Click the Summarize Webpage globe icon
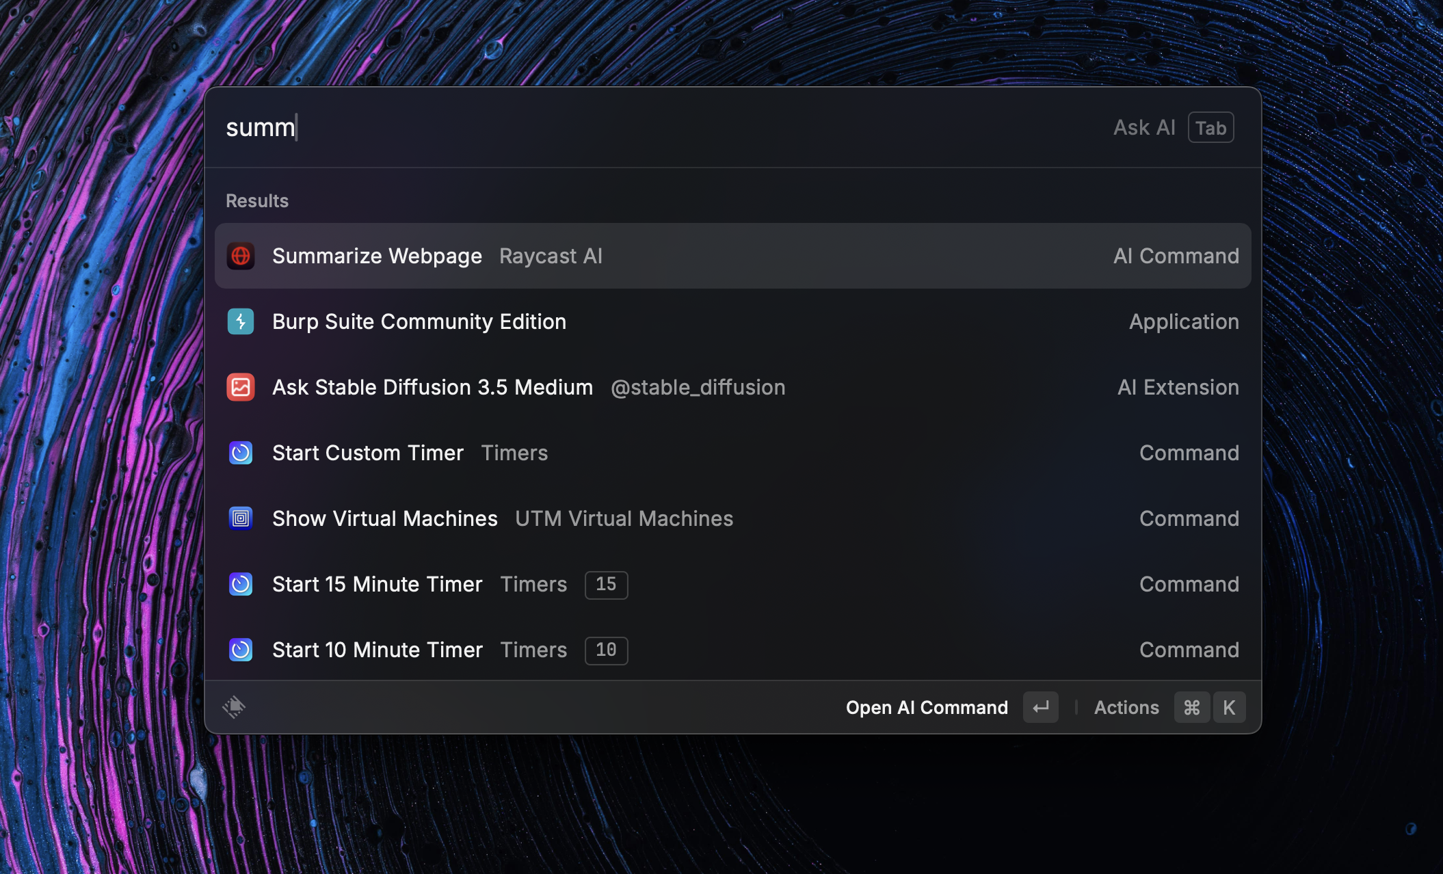 pos(241,256)
